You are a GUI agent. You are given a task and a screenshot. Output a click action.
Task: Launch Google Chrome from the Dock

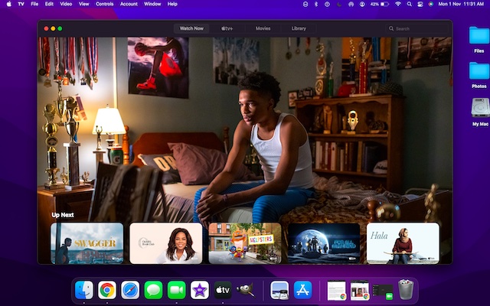[x=107, y=290]
